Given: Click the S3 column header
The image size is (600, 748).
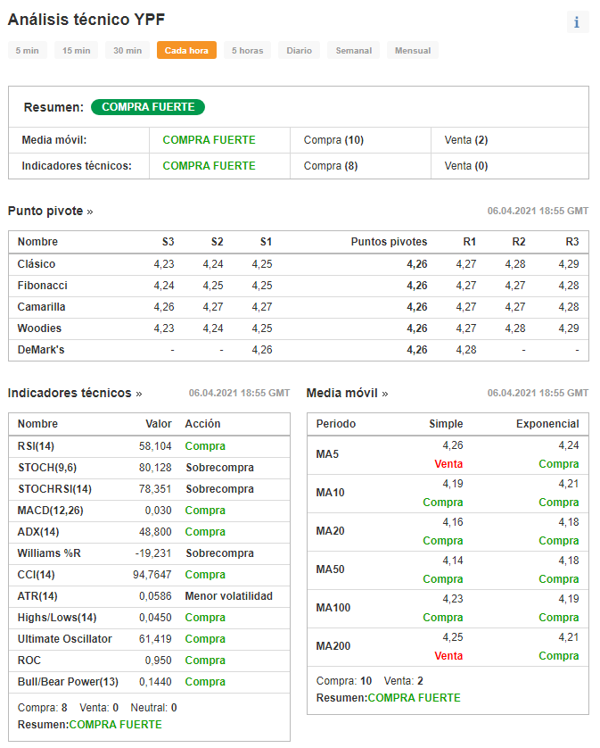Looking at the screenshot, I should pyautogui.click(x=168, y=241).
